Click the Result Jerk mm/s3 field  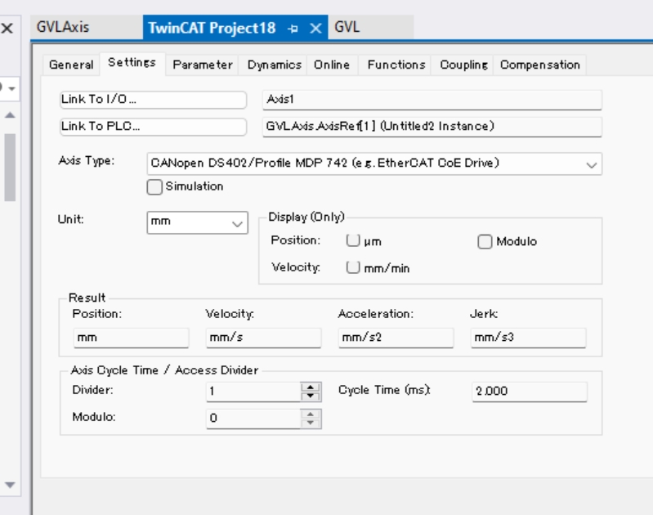tap(528, 338)
